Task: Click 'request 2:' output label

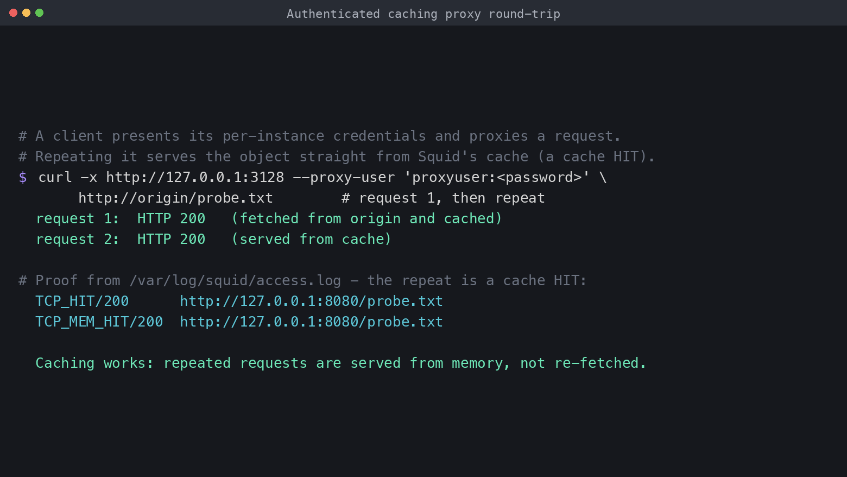Action: [78, 239]
